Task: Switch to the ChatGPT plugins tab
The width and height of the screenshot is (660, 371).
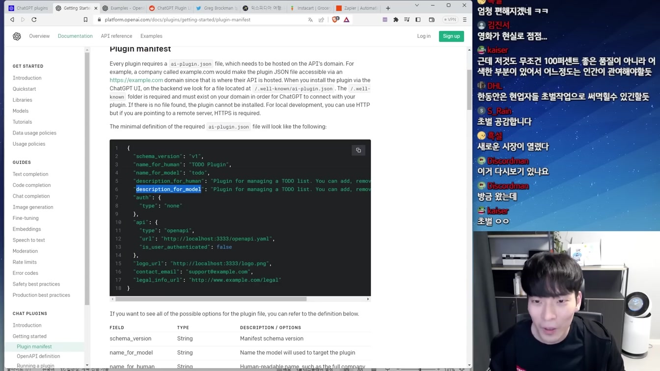Action: coord(28,8)
